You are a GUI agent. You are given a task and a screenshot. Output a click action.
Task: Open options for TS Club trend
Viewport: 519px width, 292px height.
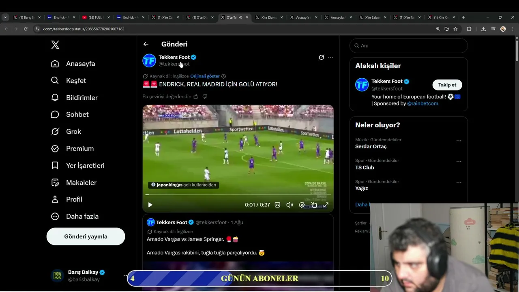tap(459, 161)
